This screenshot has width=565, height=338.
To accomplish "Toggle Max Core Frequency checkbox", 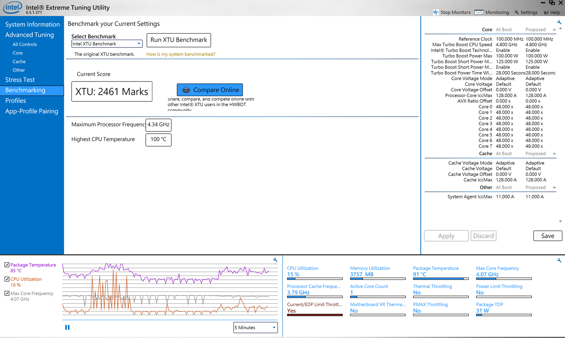I will tap(7, 293).
